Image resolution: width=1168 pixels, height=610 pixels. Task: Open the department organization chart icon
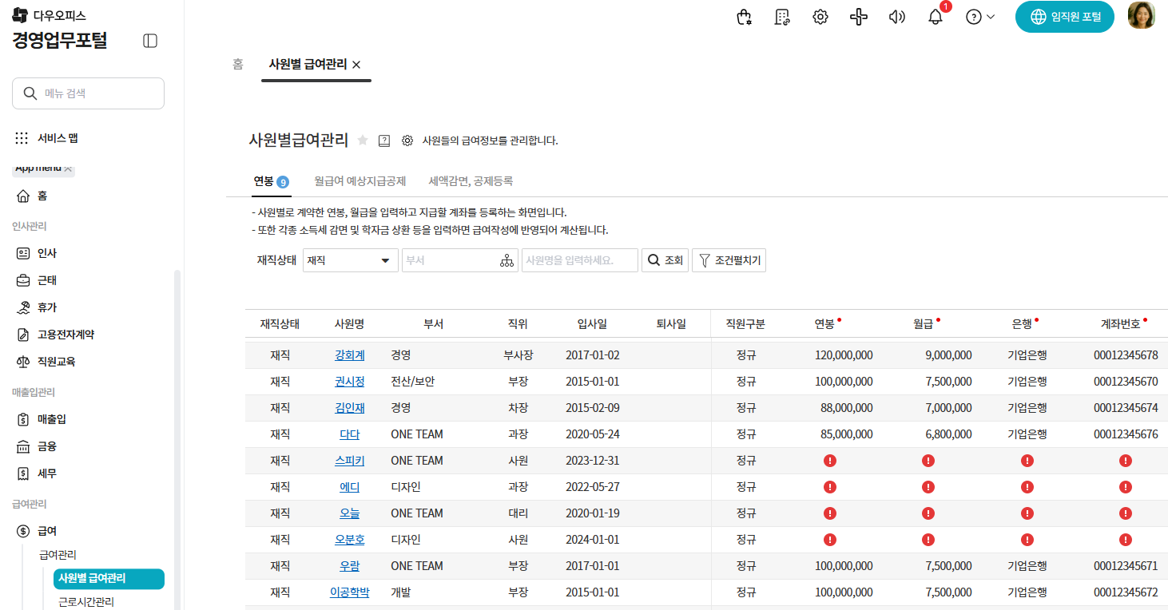coord(507,260)
